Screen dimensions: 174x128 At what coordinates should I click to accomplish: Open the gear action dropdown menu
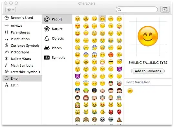click(11, 10)
